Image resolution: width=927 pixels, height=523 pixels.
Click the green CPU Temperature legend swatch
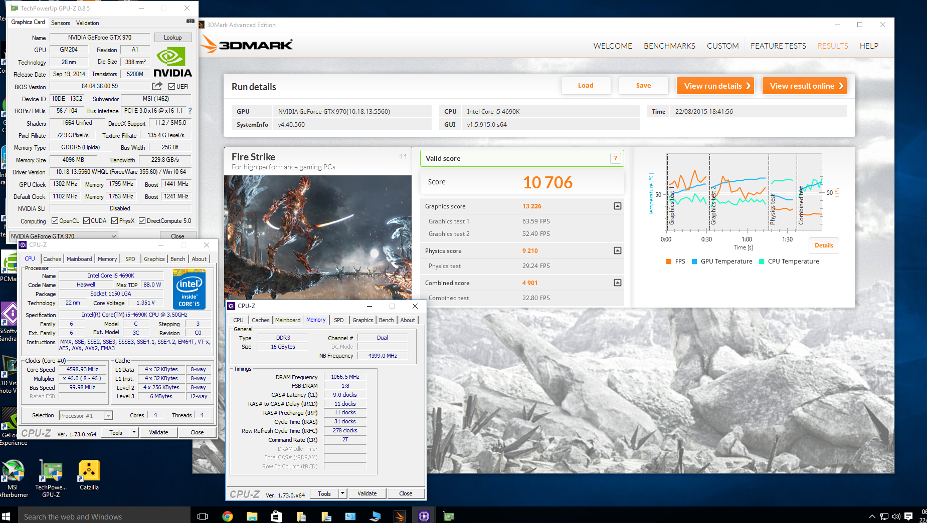click(762, 261)
